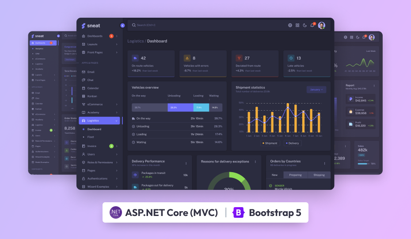Switch to the Preparing orders tab

[295, 175]
